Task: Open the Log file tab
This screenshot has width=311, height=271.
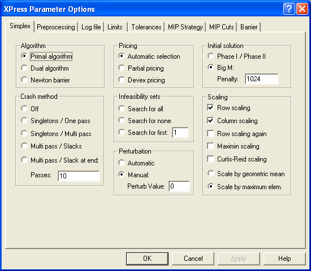Action: pyautogui.click(x=91, y=27)
